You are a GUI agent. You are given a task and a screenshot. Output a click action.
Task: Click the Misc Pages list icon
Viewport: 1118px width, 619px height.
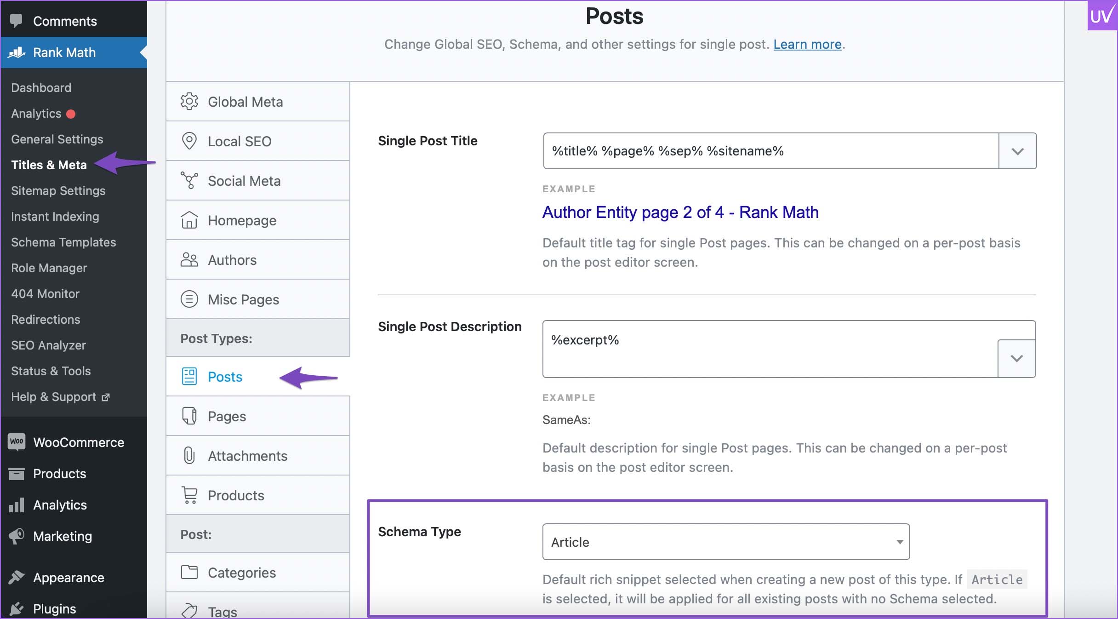coord(189,299)
